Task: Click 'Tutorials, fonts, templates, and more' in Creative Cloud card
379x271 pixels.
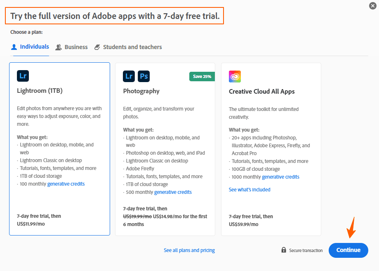Action: 270,161
